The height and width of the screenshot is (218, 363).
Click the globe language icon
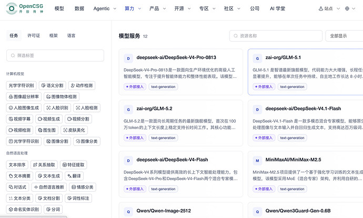point(347,8)
